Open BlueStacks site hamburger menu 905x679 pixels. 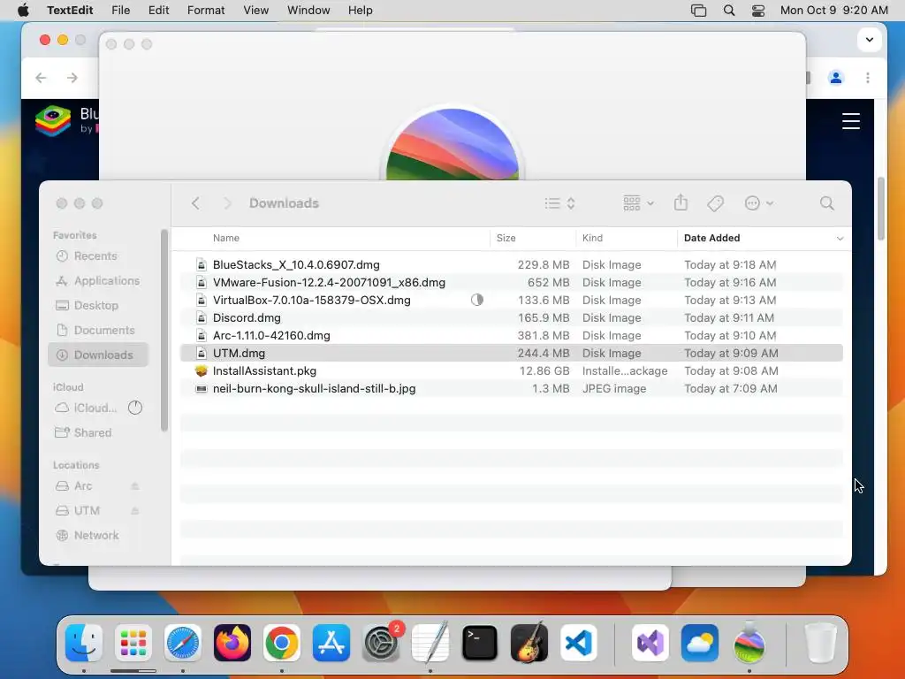pyautogui.click(x=851, y=121)
